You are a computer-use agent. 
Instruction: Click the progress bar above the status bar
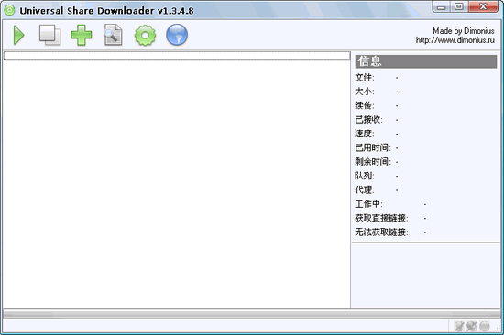click(252, 314)
